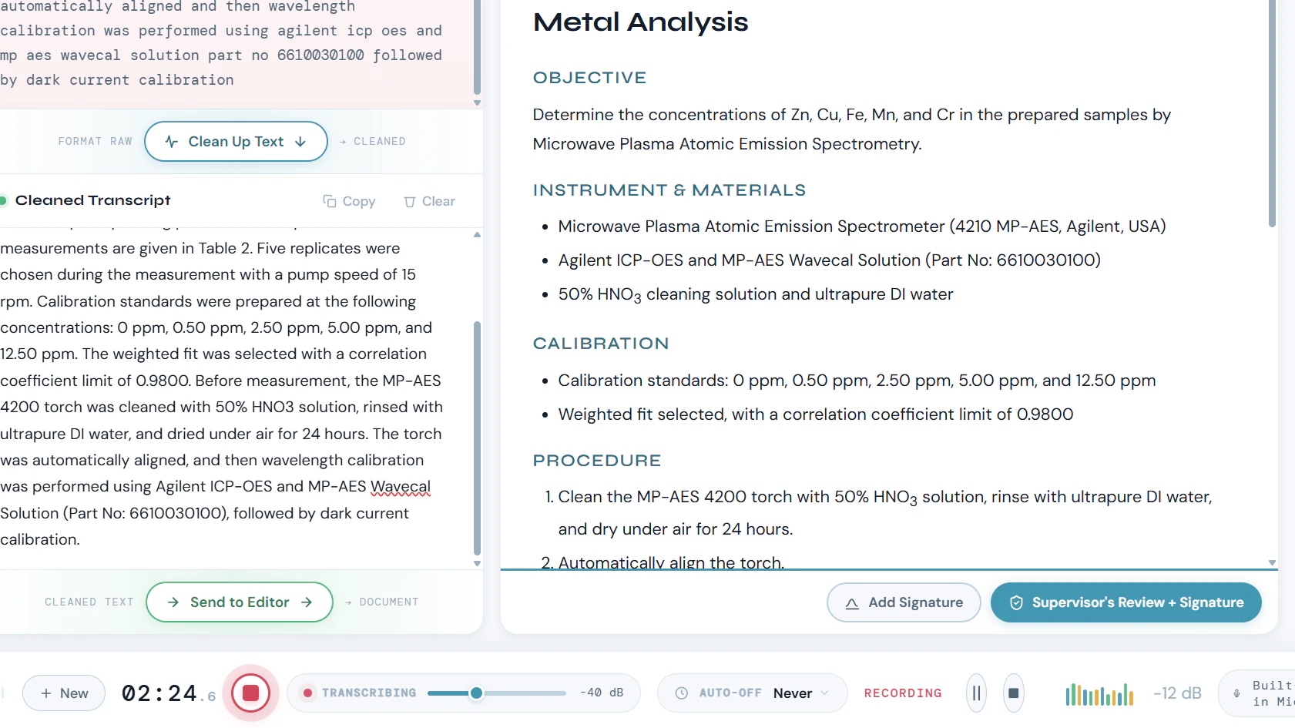This screenshot has height=728, width=1295.
Task: Start a new recording with New
Action: pos(64,693)
